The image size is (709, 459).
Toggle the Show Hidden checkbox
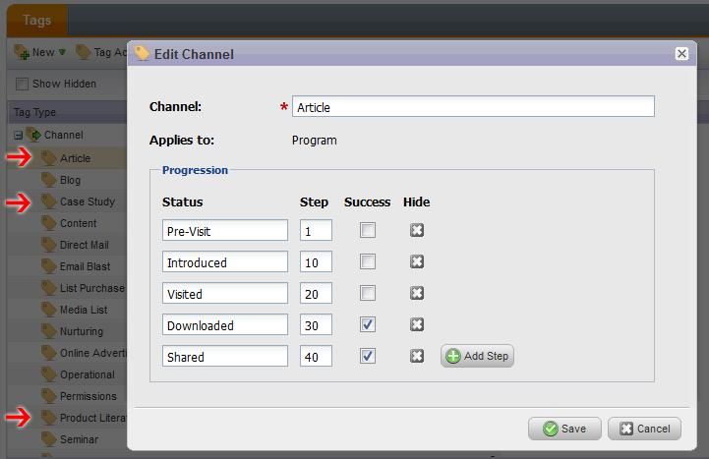point(23,85)
